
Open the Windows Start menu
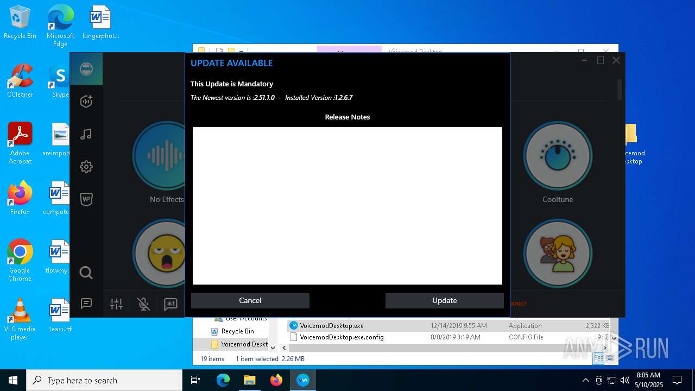(x=13, y=380)
